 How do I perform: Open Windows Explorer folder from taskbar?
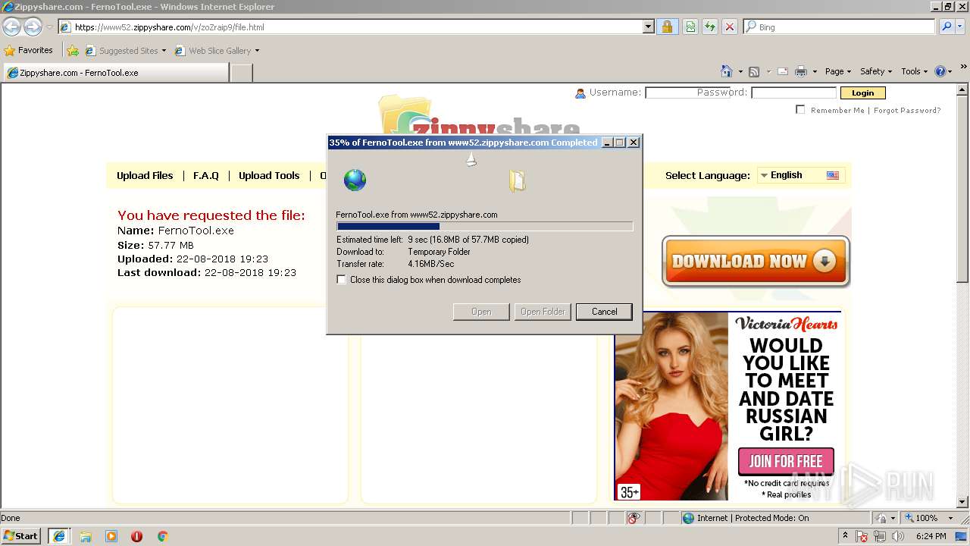point(86,536)
